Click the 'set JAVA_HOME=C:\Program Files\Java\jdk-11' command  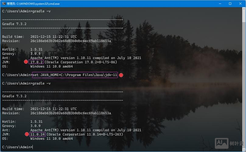click(x=75, y=75)
